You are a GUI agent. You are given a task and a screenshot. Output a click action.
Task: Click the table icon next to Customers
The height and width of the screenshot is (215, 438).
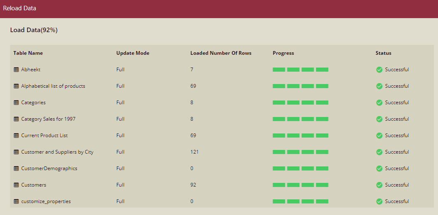[16, 185]
